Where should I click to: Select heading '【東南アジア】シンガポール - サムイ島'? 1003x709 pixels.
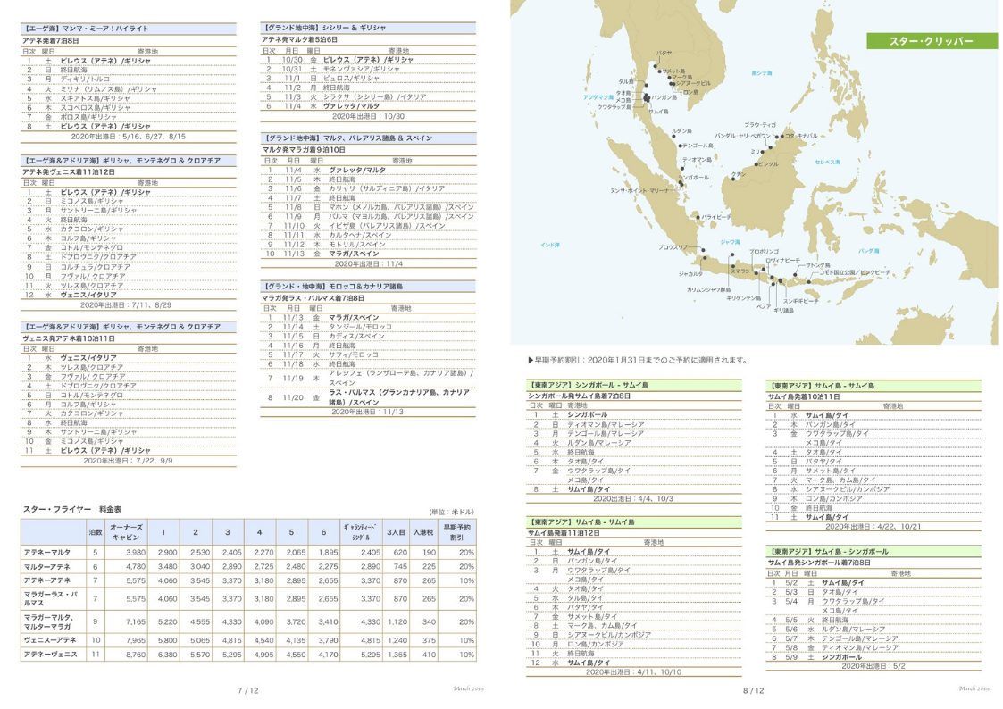click(x=589, y=386)
